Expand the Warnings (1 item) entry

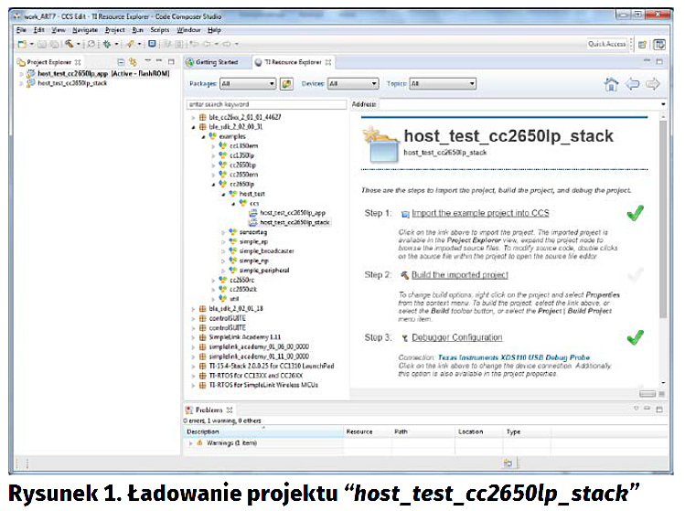[x=190, y=442]
